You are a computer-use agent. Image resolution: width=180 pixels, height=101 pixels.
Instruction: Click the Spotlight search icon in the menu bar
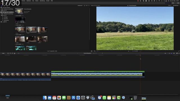tap(164, 1)
